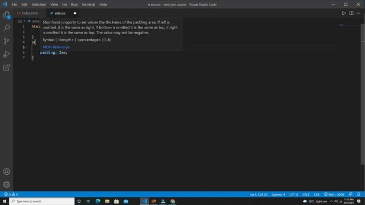Open the Selection menu

click(39, 5)
